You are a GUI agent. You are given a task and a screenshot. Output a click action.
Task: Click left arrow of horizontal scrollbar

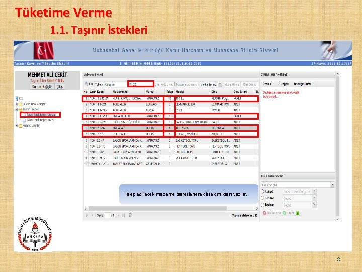pos(85,208)
